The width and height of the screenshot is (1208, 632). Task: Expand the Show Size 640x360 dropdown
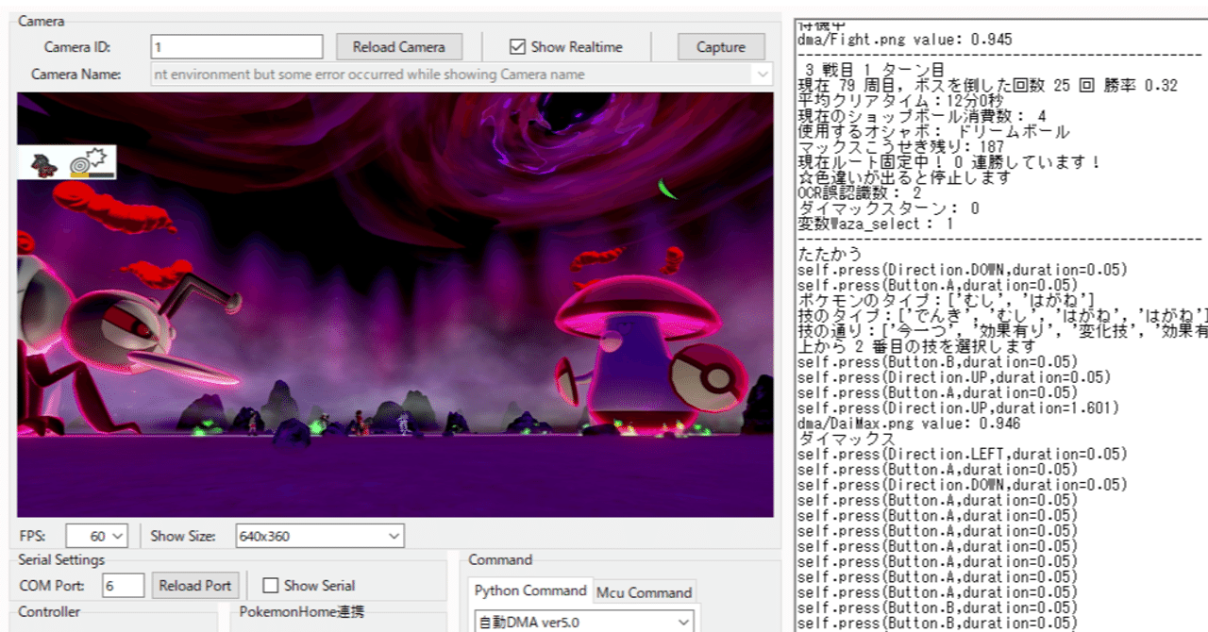pyautogui.click(x=319, y=536)
